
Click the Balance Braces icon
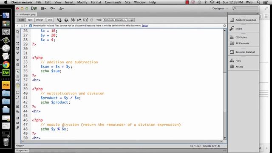click(x=18, y=65)
